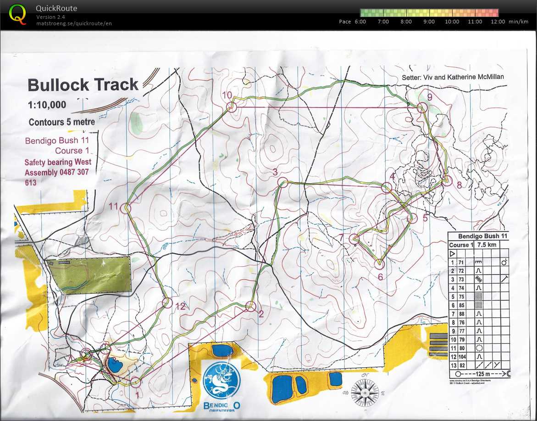The height and width of the screenshot is (421, 537).
Task: Select control circle 11 on the map
Action: click(x=126, y=208)
